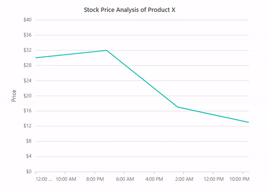The height and width of the screenshot is (191, 267).
Task: Select the '6:00 AM' x-axis label
Action: [x=124, y=179]
